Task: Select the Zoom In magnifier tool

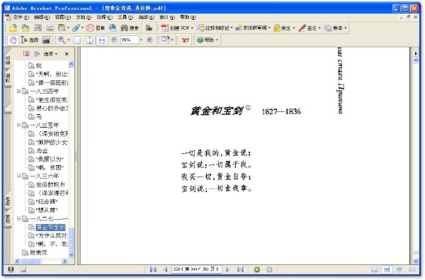Action: (62, 40)
